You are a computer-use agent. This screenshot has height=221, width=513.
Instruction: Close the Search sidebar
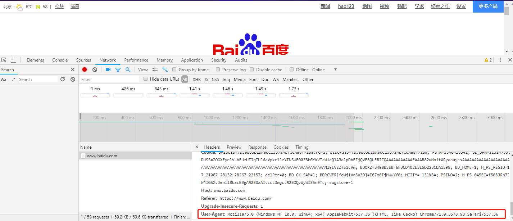[x=73, y=70]
